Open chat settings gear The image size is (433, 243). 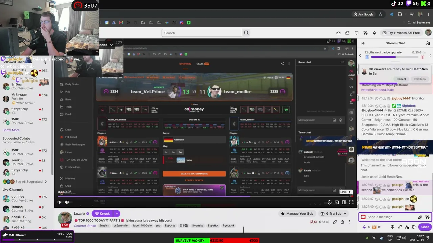414,227
